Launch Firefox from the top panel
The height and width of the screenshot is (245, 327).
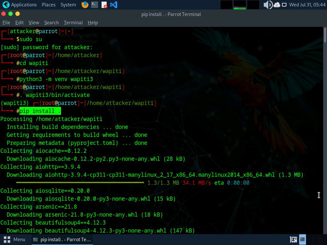(x=85, y=5)
